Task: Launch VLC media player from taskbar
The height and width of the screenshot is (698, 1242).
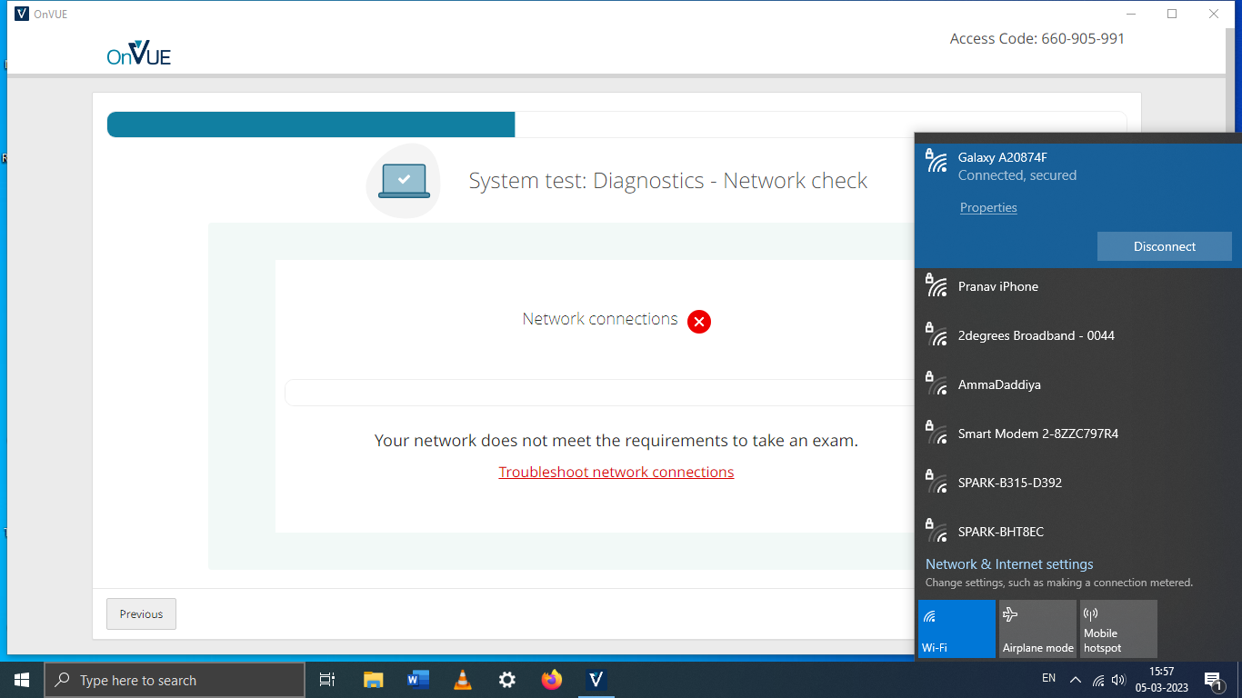Action: [462, 679]
